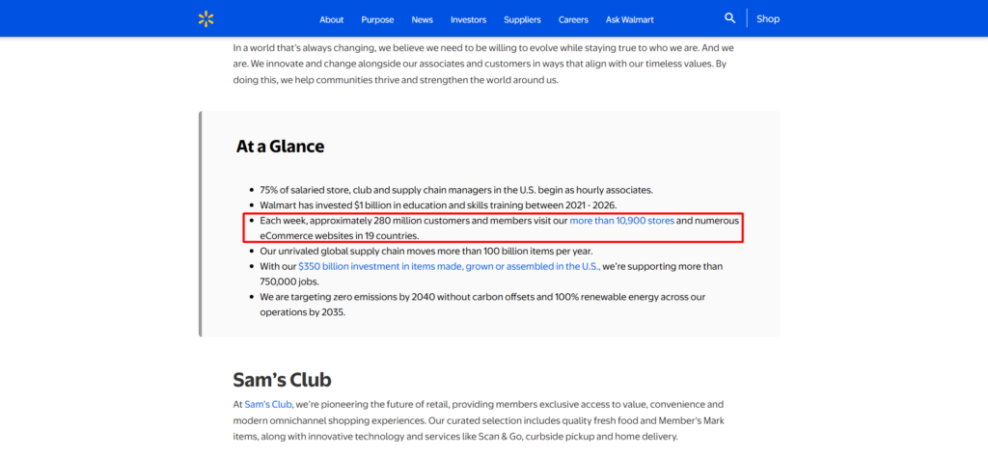Click the '75% of salaried store' bullet
Image resolution: width=988 pixels, height=456 pixels.
coord(456,190)
